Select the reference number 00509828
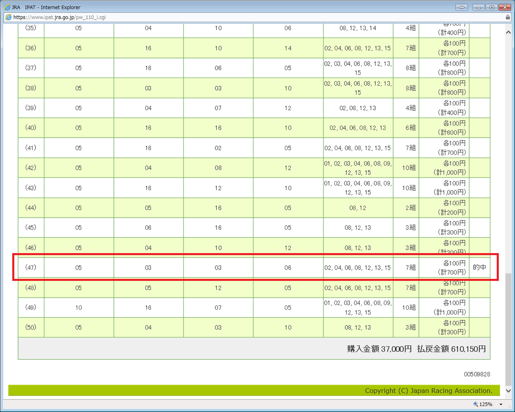515x412 pixels. click(x=477, y=374)
